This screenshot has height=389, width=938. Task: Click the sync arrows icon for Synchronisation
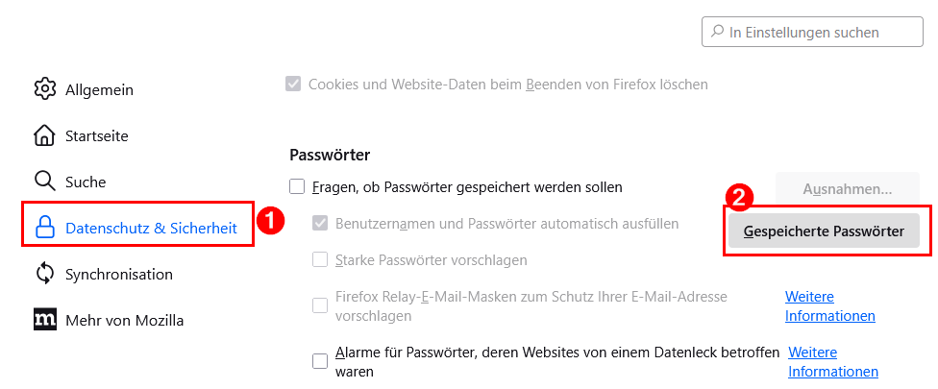pyautogui.click(x=45, y=274)
